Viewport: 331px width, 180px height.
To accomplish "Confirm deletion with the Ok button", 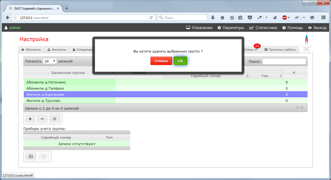I will (x=180, y=61).
